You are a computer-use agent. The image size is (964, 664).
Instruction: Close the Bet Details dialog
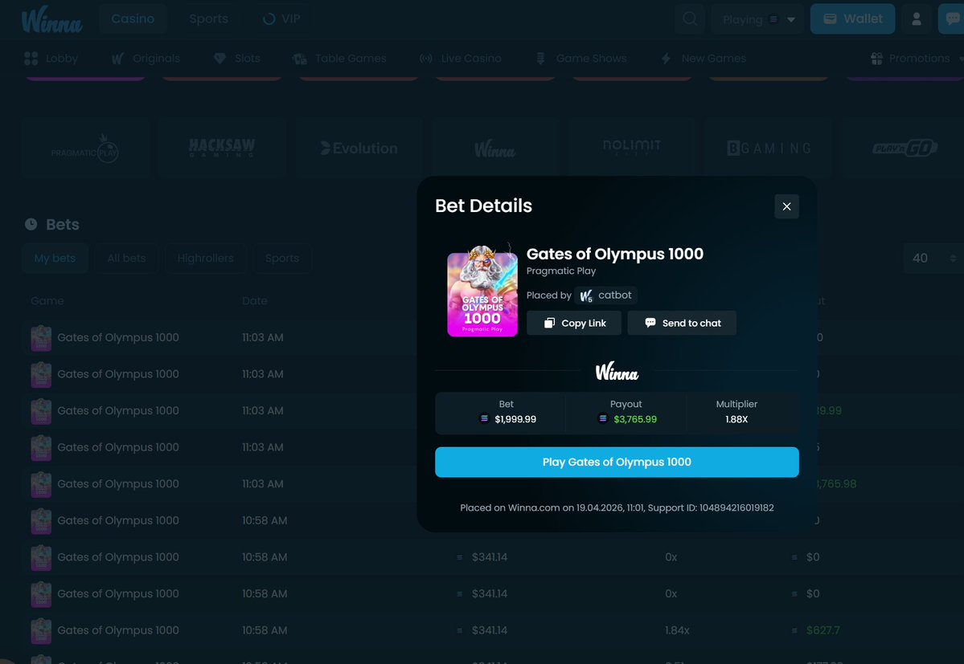pos(786,206)
